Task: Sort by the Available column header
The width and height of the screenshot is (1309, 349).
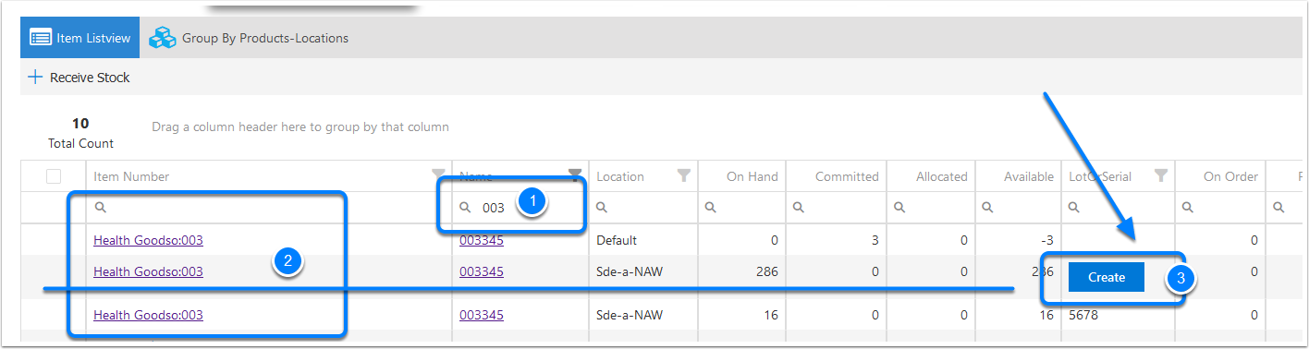Action: pyautogui.click(x=1028, y=176)
